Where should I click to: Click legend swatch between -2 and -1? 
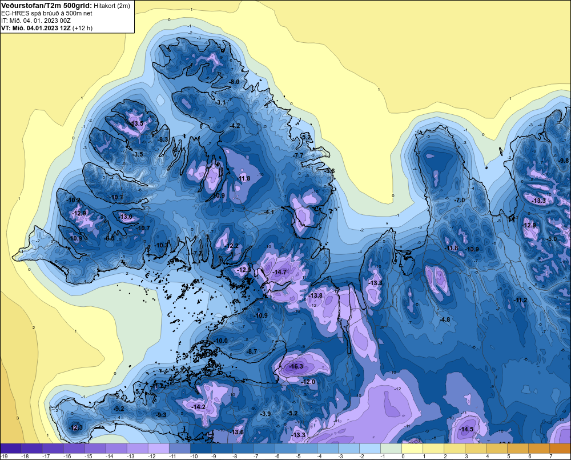[x=370, y=448]
